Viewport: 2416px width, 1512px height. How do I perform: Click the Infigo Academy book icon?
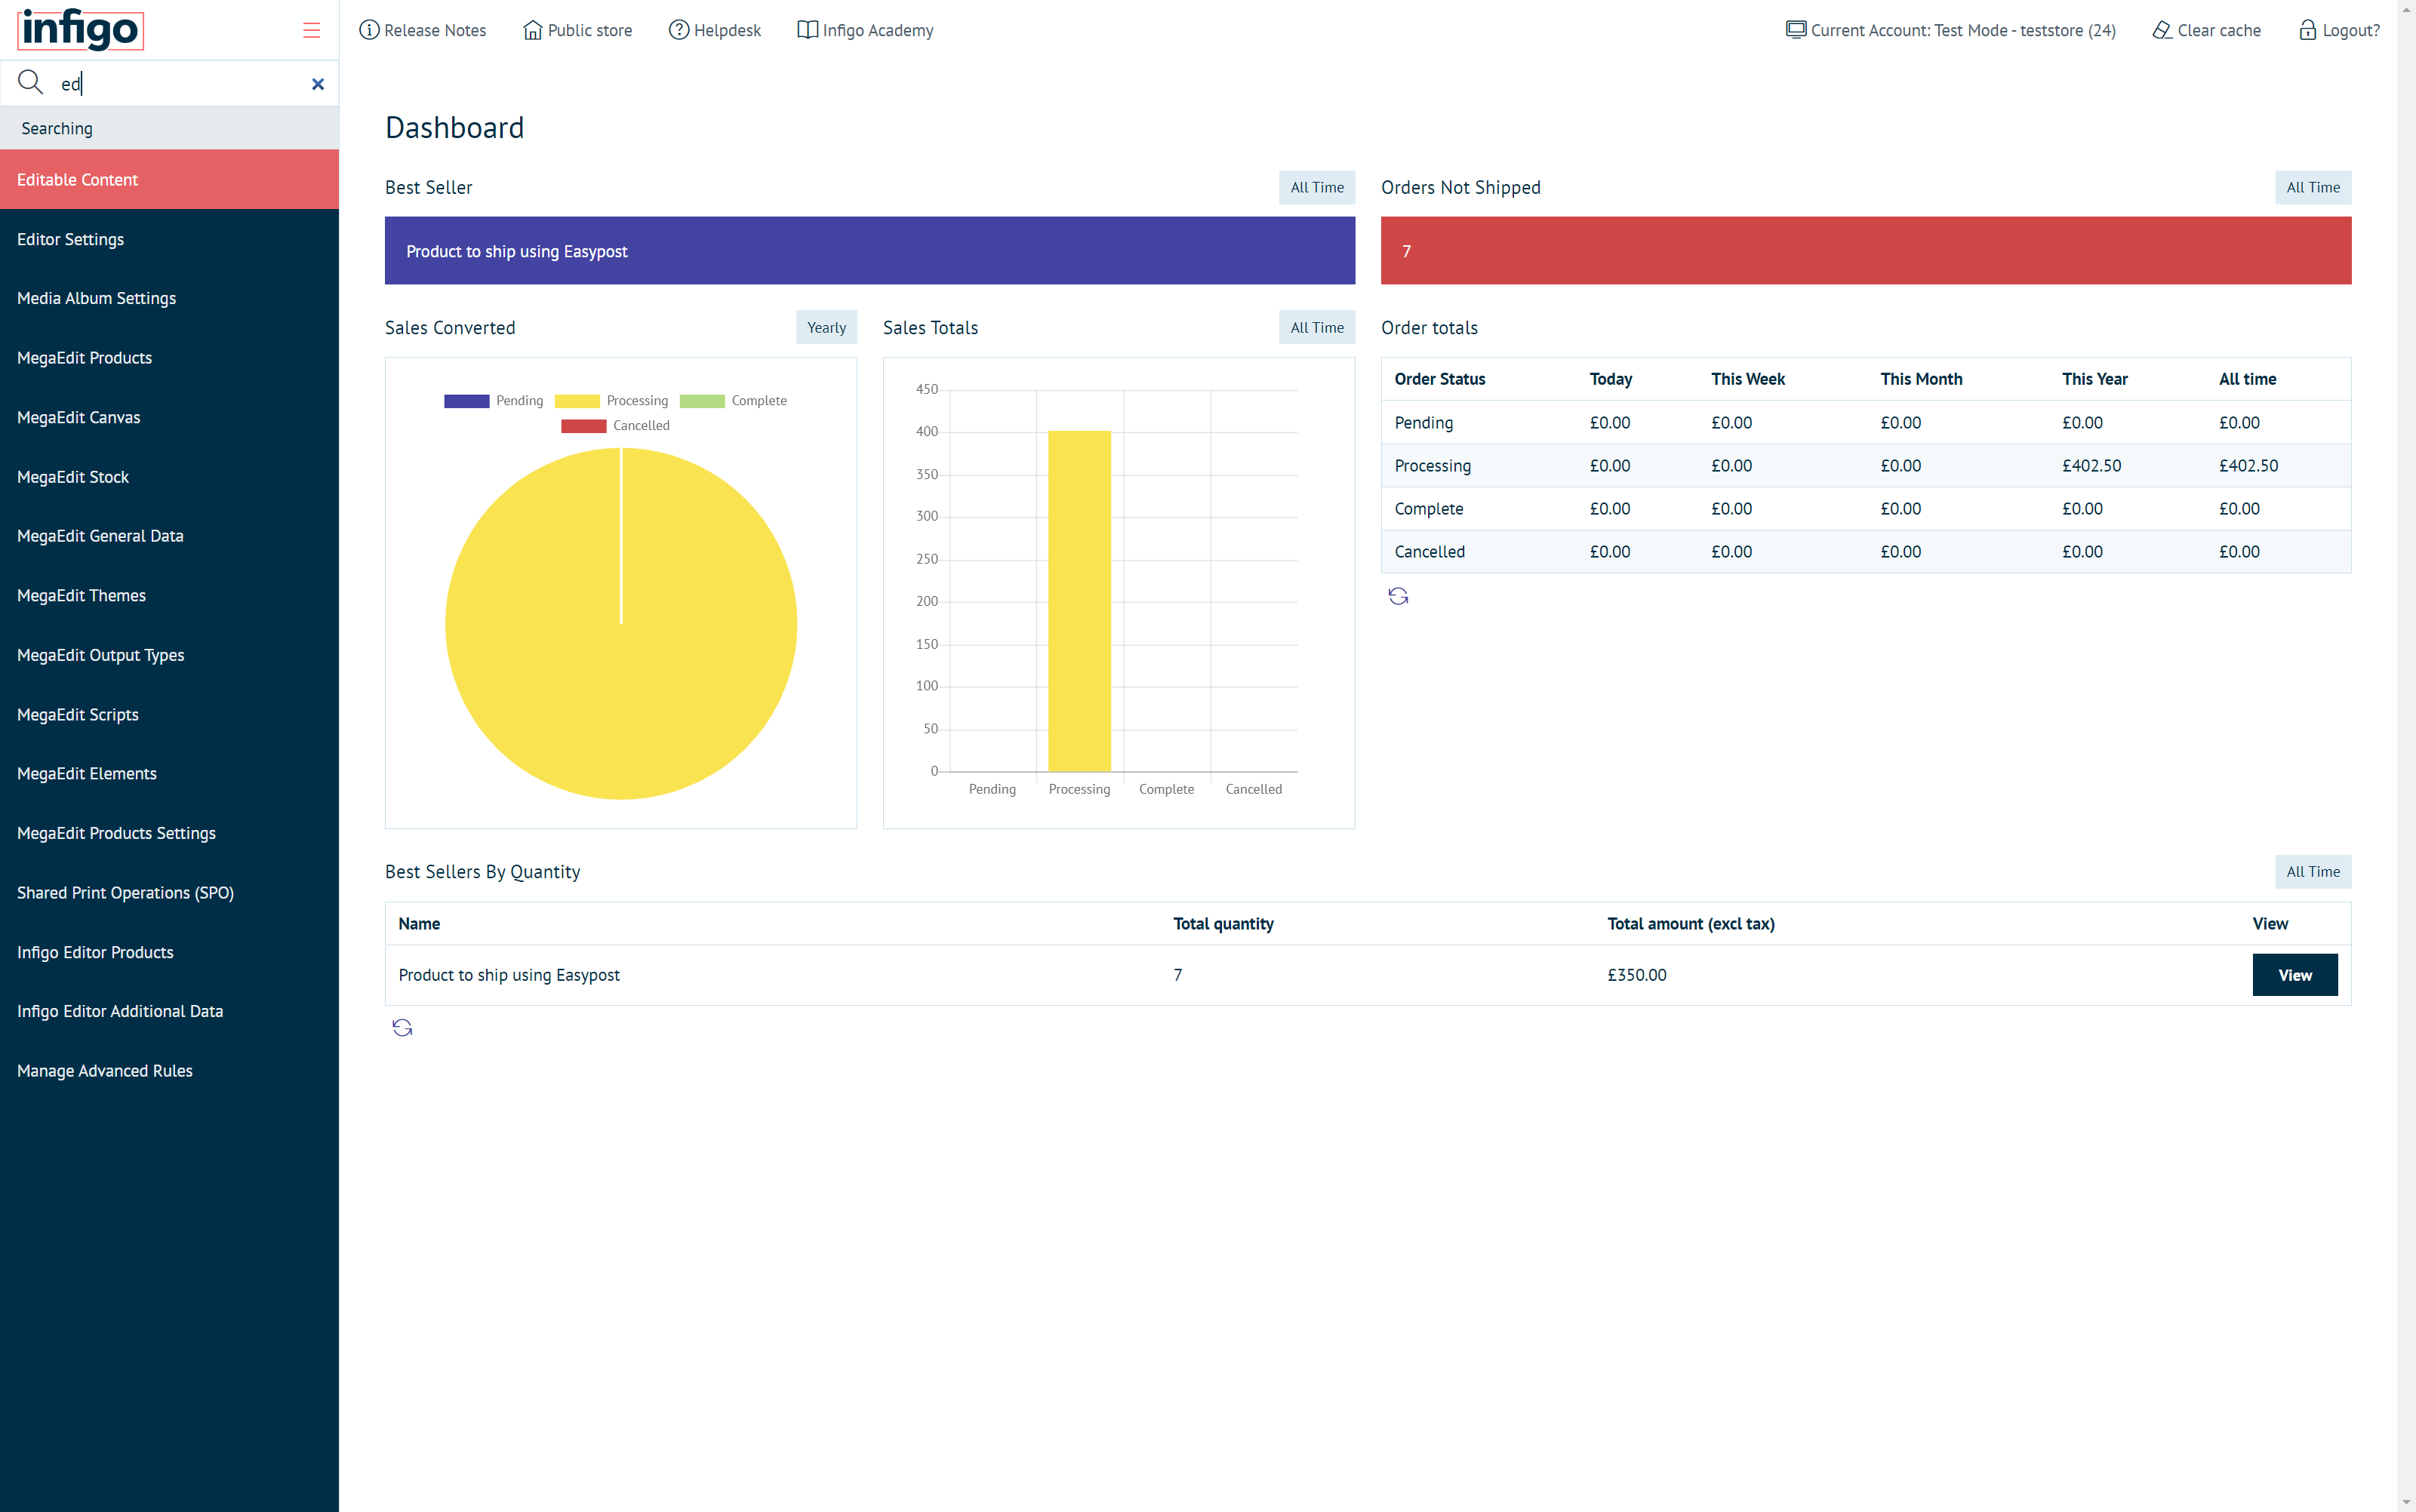(x=806, y=30)
